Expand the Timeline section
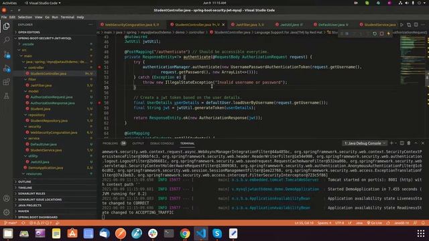Image resolution: width=429 pixels, height=241 pixels. pyautogui.click(x=25, y=187)
